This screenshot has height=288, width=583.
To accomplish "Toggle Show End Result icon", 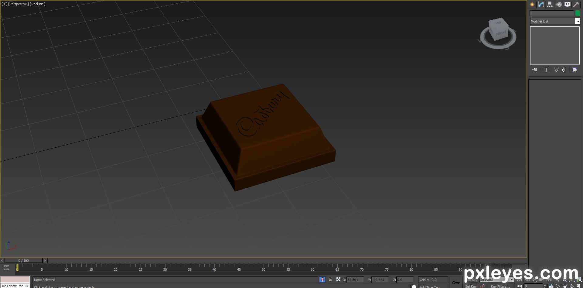I will [x=546, y=70].
